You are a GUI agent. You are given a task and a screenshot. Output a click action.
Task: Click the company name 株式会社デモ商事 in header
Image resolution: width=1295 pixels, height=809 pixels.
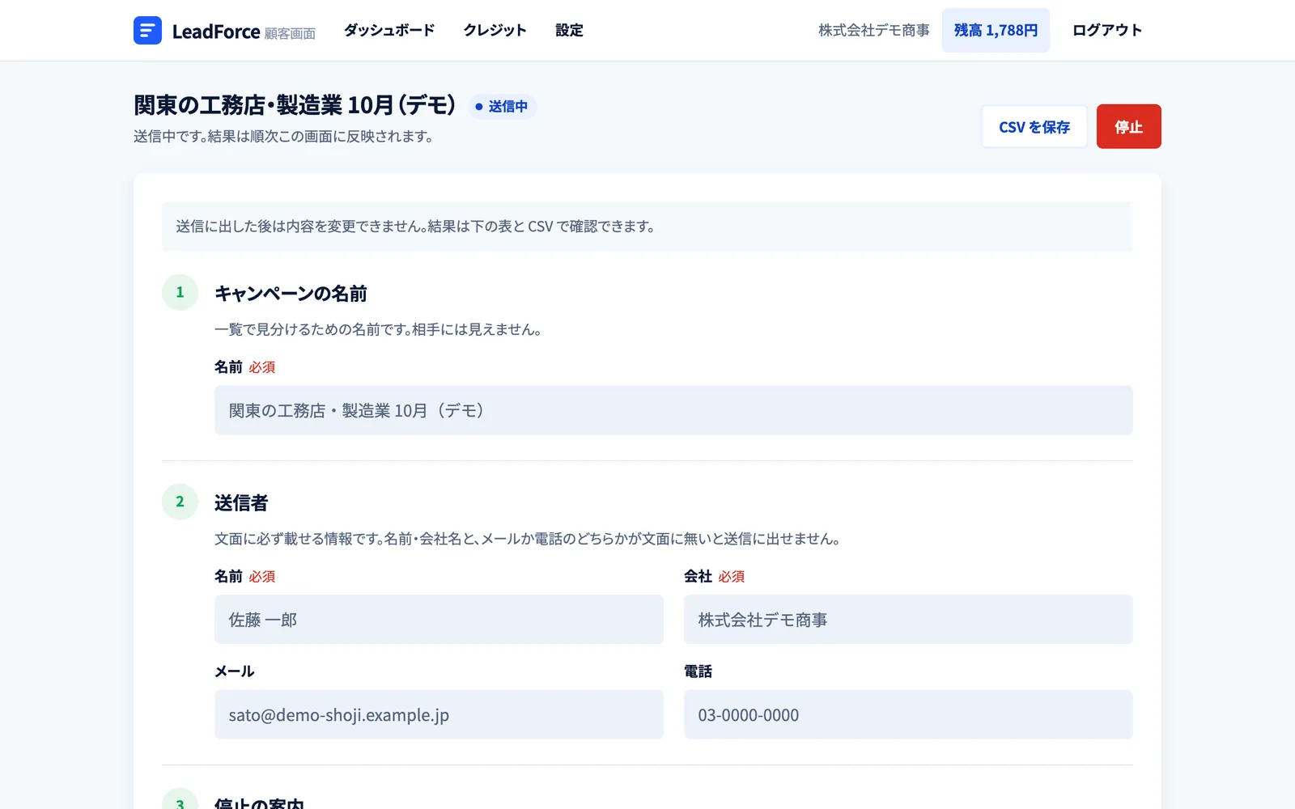pos(873,30)
